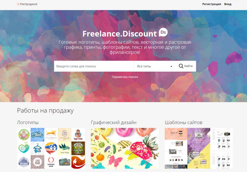Click the dropdown arrow beside 'Все типы'
Screen dimensions: 247x172
(x=171, y=66)
